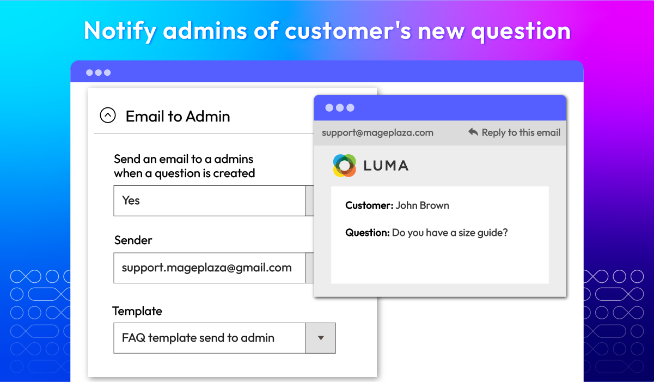Open the "Yes" dropdown for admin emails

tap(210, 201)
